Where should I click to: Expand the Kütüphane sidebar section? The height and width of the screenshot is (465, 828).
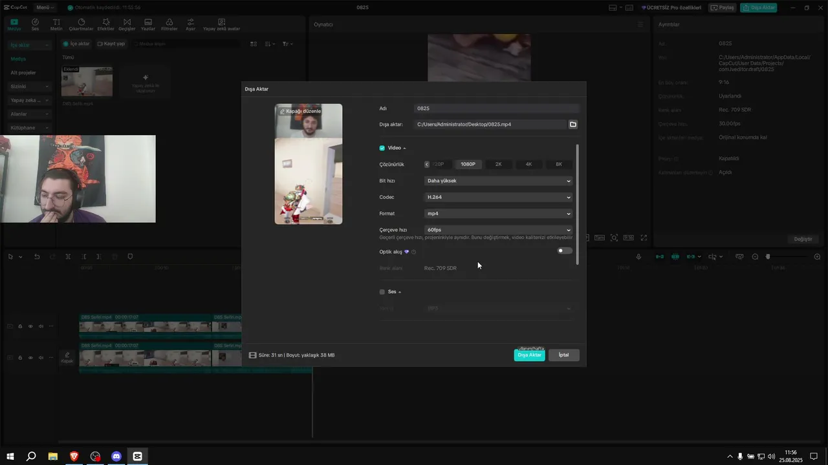pos(30,128)
